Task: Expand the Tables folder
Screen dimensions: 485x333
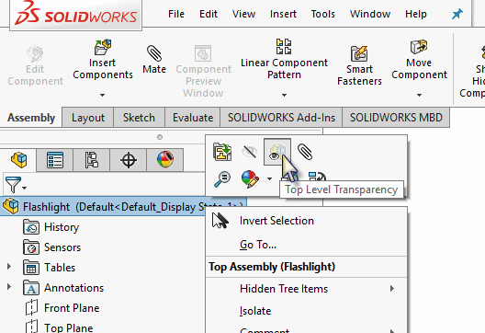Action: pyautogui.click(x=9, y=267)
